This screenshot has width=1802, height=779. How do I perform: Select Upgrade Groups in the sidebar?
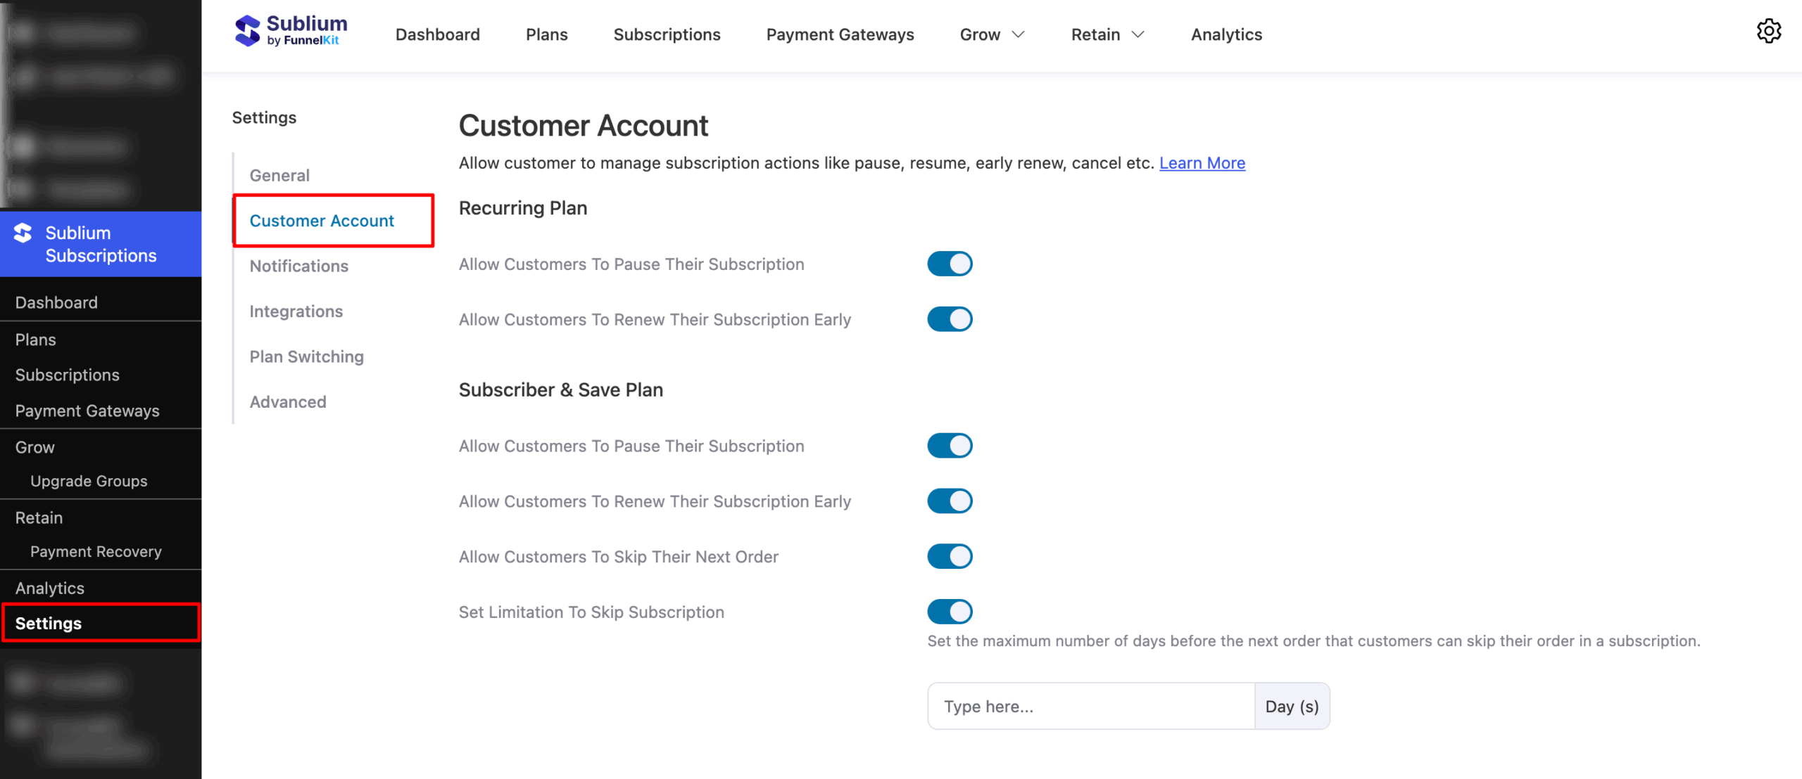click(89, 481)
